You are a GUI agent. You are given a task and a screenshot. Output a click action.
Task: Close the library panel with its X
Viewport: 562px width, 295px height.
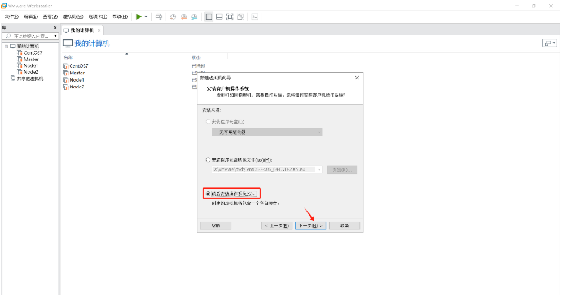55,28
